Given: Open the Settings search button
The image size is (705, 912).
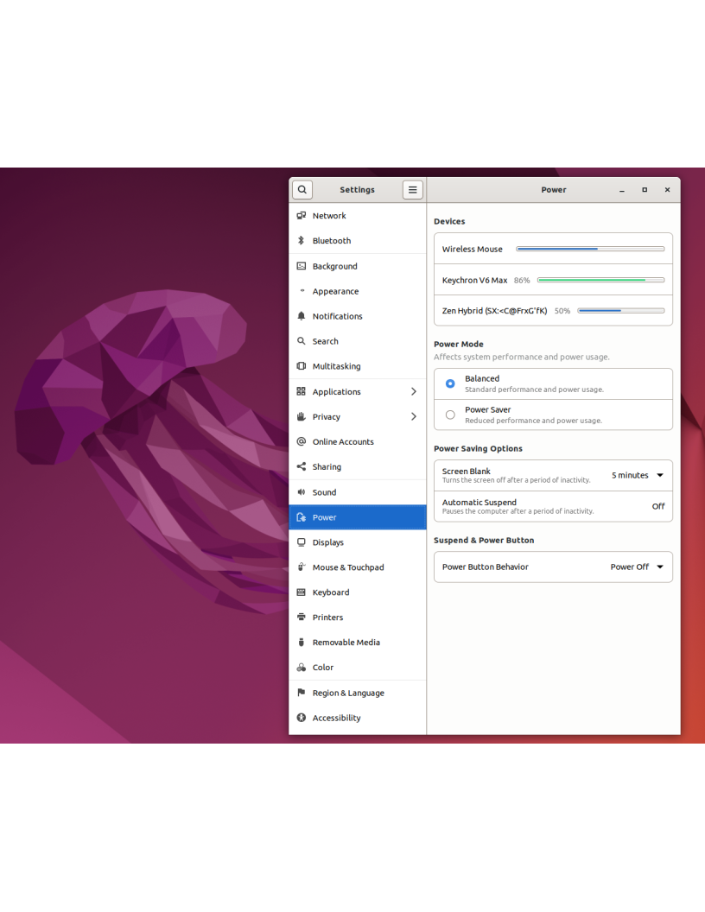Looking at the screenshot, I should point(302,190).
